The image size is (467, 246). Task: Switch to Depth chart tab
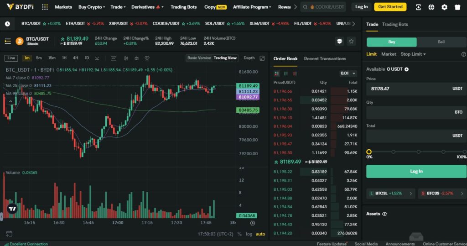click(x=249, y=58)
